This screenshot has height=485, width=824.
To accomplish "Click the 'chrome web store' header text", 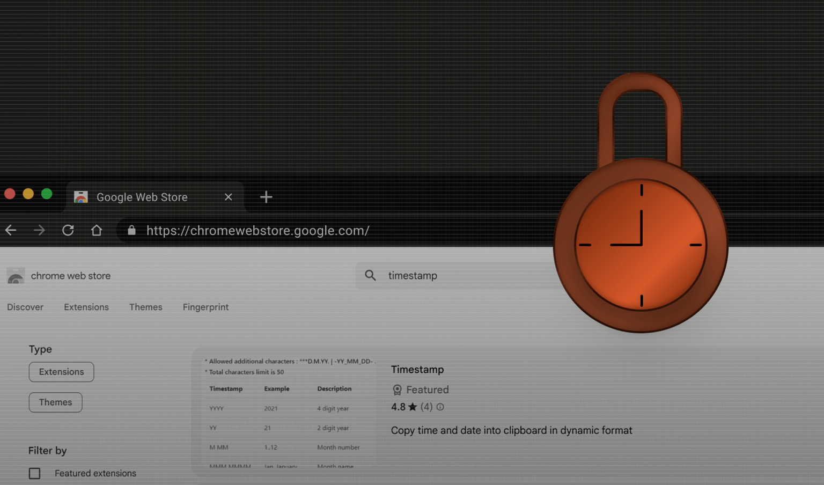I will coord(71,276).
